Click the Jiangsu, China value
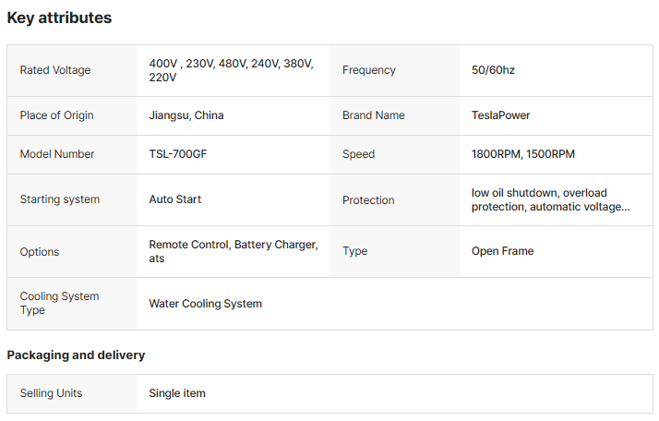The image size is (659, 421). click(186, 115)
